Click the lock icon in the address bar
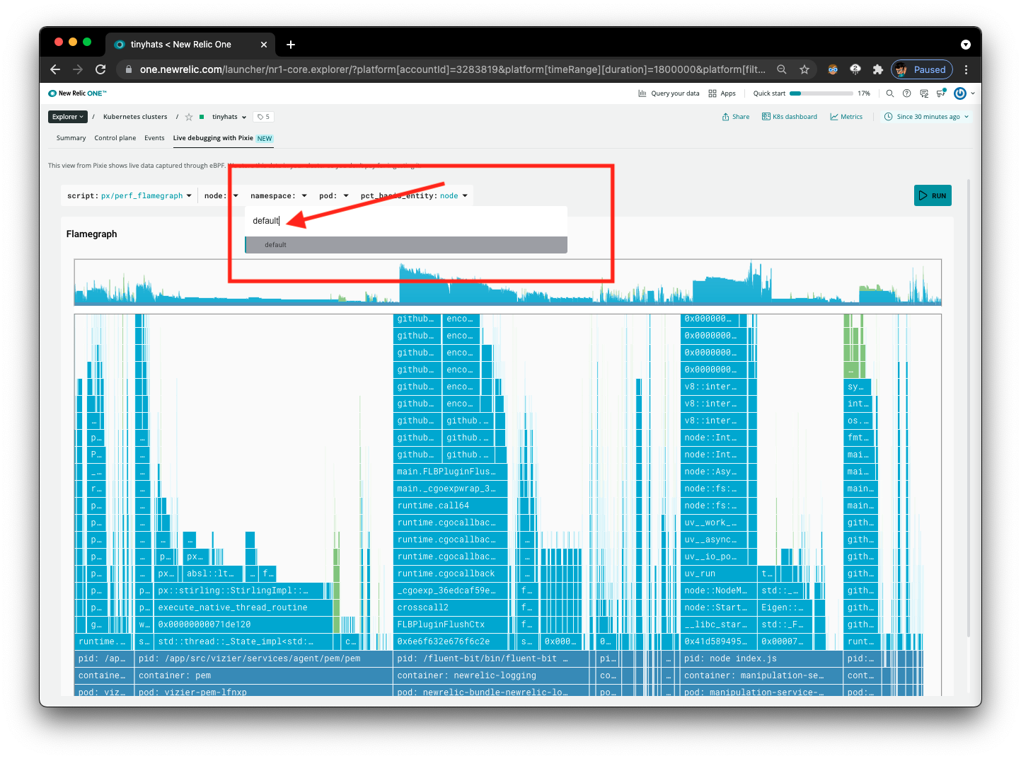1021x759 pixels. click(x=129, y=69)
